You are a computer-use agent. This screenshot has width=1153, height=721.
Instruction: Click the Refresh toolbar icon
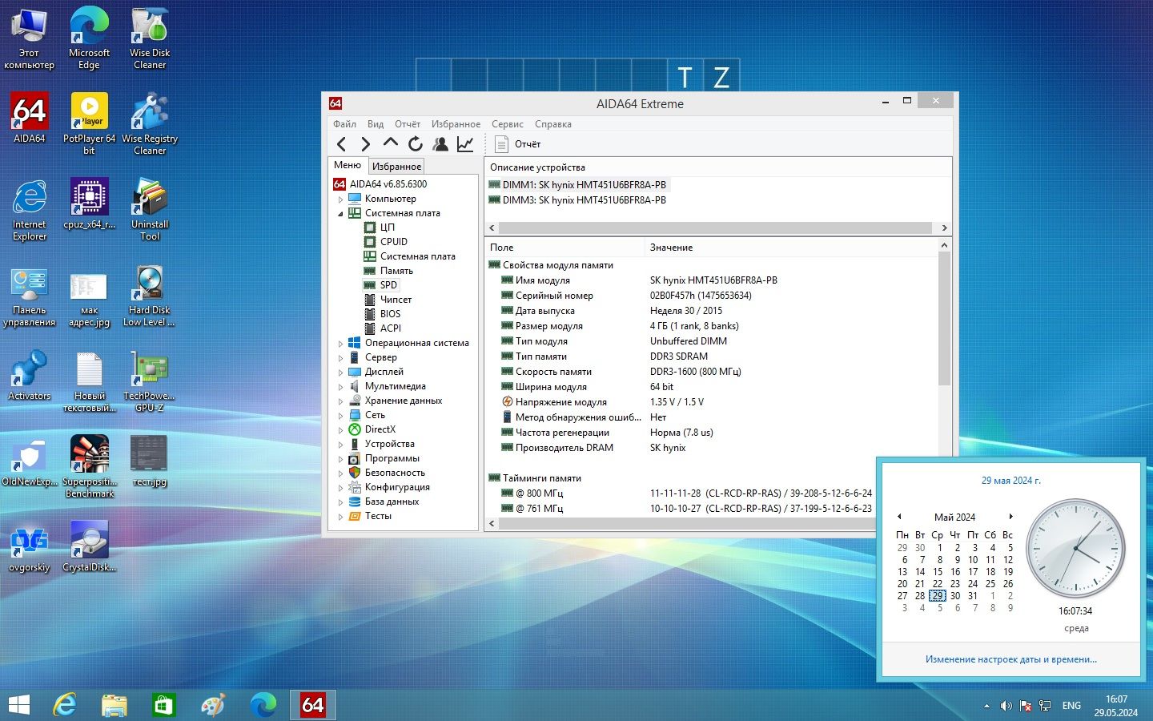pos(415,144)
